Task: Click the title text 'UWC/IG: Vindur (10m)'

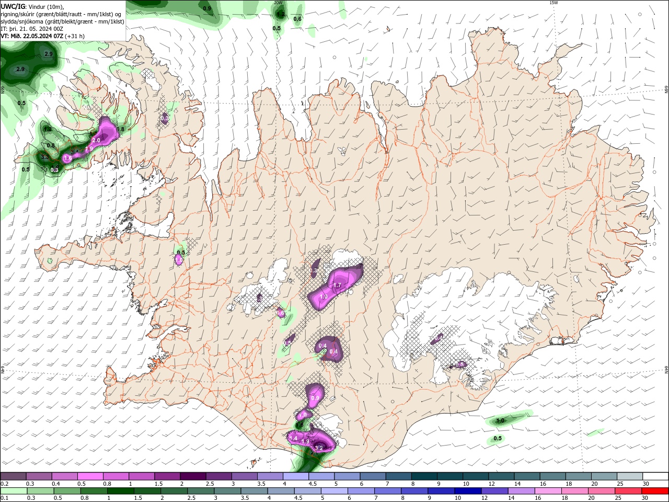Action: pyautogui.click(x=32, y=6)
